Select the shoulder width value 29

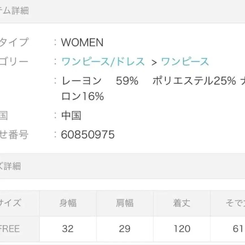124,229
